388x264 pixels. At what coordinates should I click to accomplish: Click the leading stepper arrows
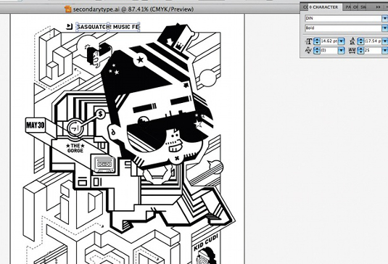click(360, 41)
